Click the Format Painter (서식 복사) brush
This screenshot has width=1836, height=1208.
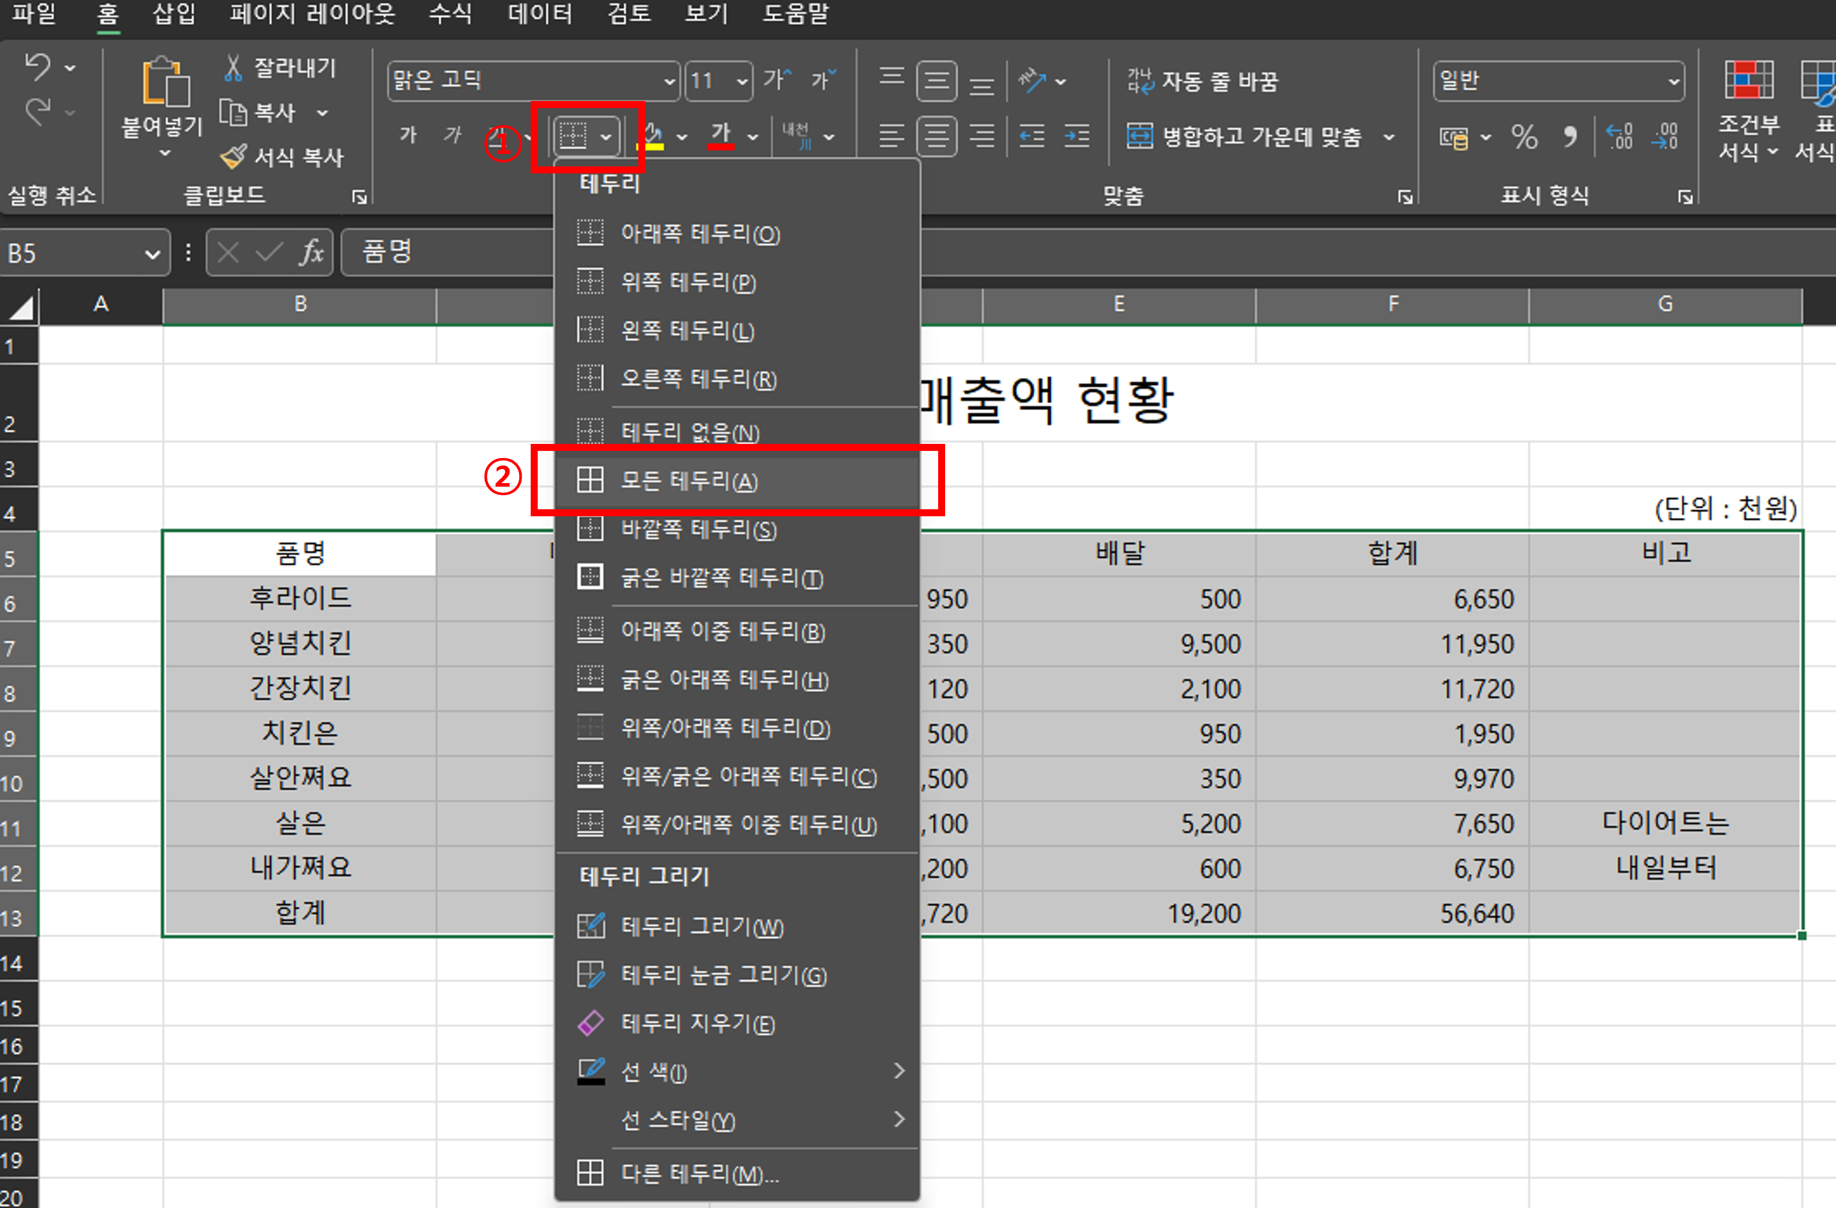[234, 156]
